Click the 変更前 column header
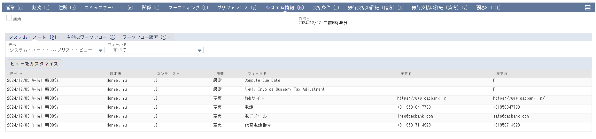 (x=406, y=74)
